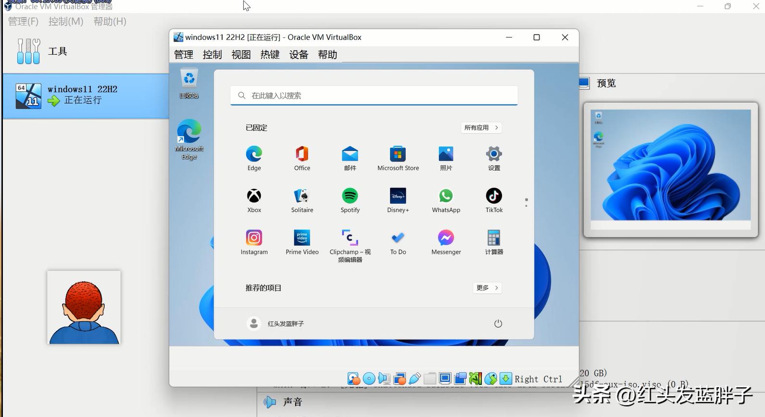Open Edge from pinned Start menu apps

coord(254,159)
